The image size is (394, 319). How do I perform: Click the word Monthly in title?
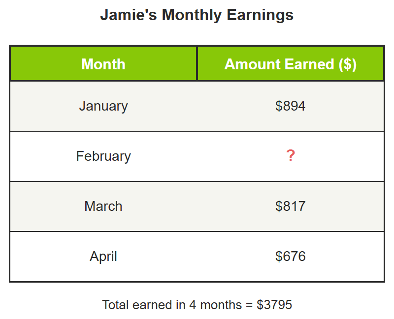pyautogui.click(x=192, y=15)
